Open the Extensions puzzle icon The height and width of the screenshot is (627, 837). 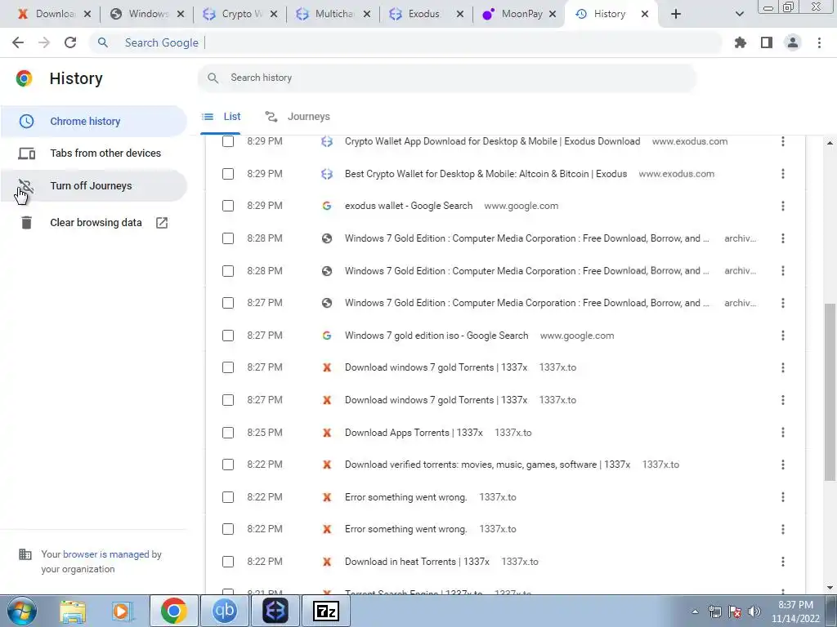pyautogui.click(x=741, y=42)
